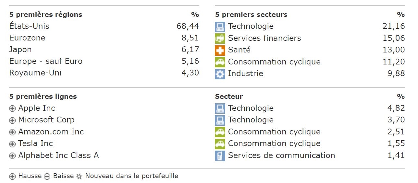Click the plus icon beside Apple Inc
Screen dimensions: 418x183
[x=12, y=109]
